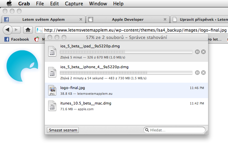The height and width of the screenshot is (164, 228).
Task: Click the download manager resize grip
Action: [x=206, y=132]
